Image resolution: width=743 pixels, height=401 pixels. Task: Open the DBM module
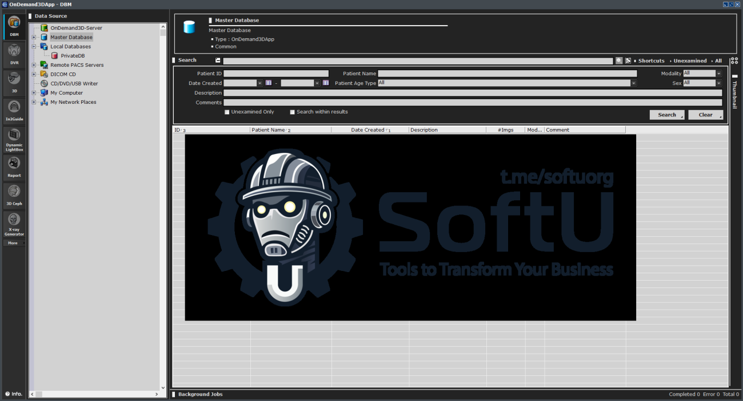[x=14, y=26]
